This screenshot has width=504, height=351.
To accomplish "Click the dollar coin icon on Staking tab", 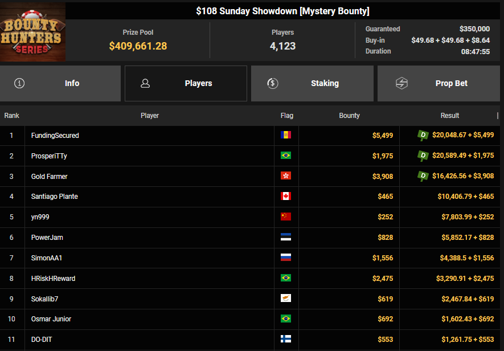I will (272, 83).
